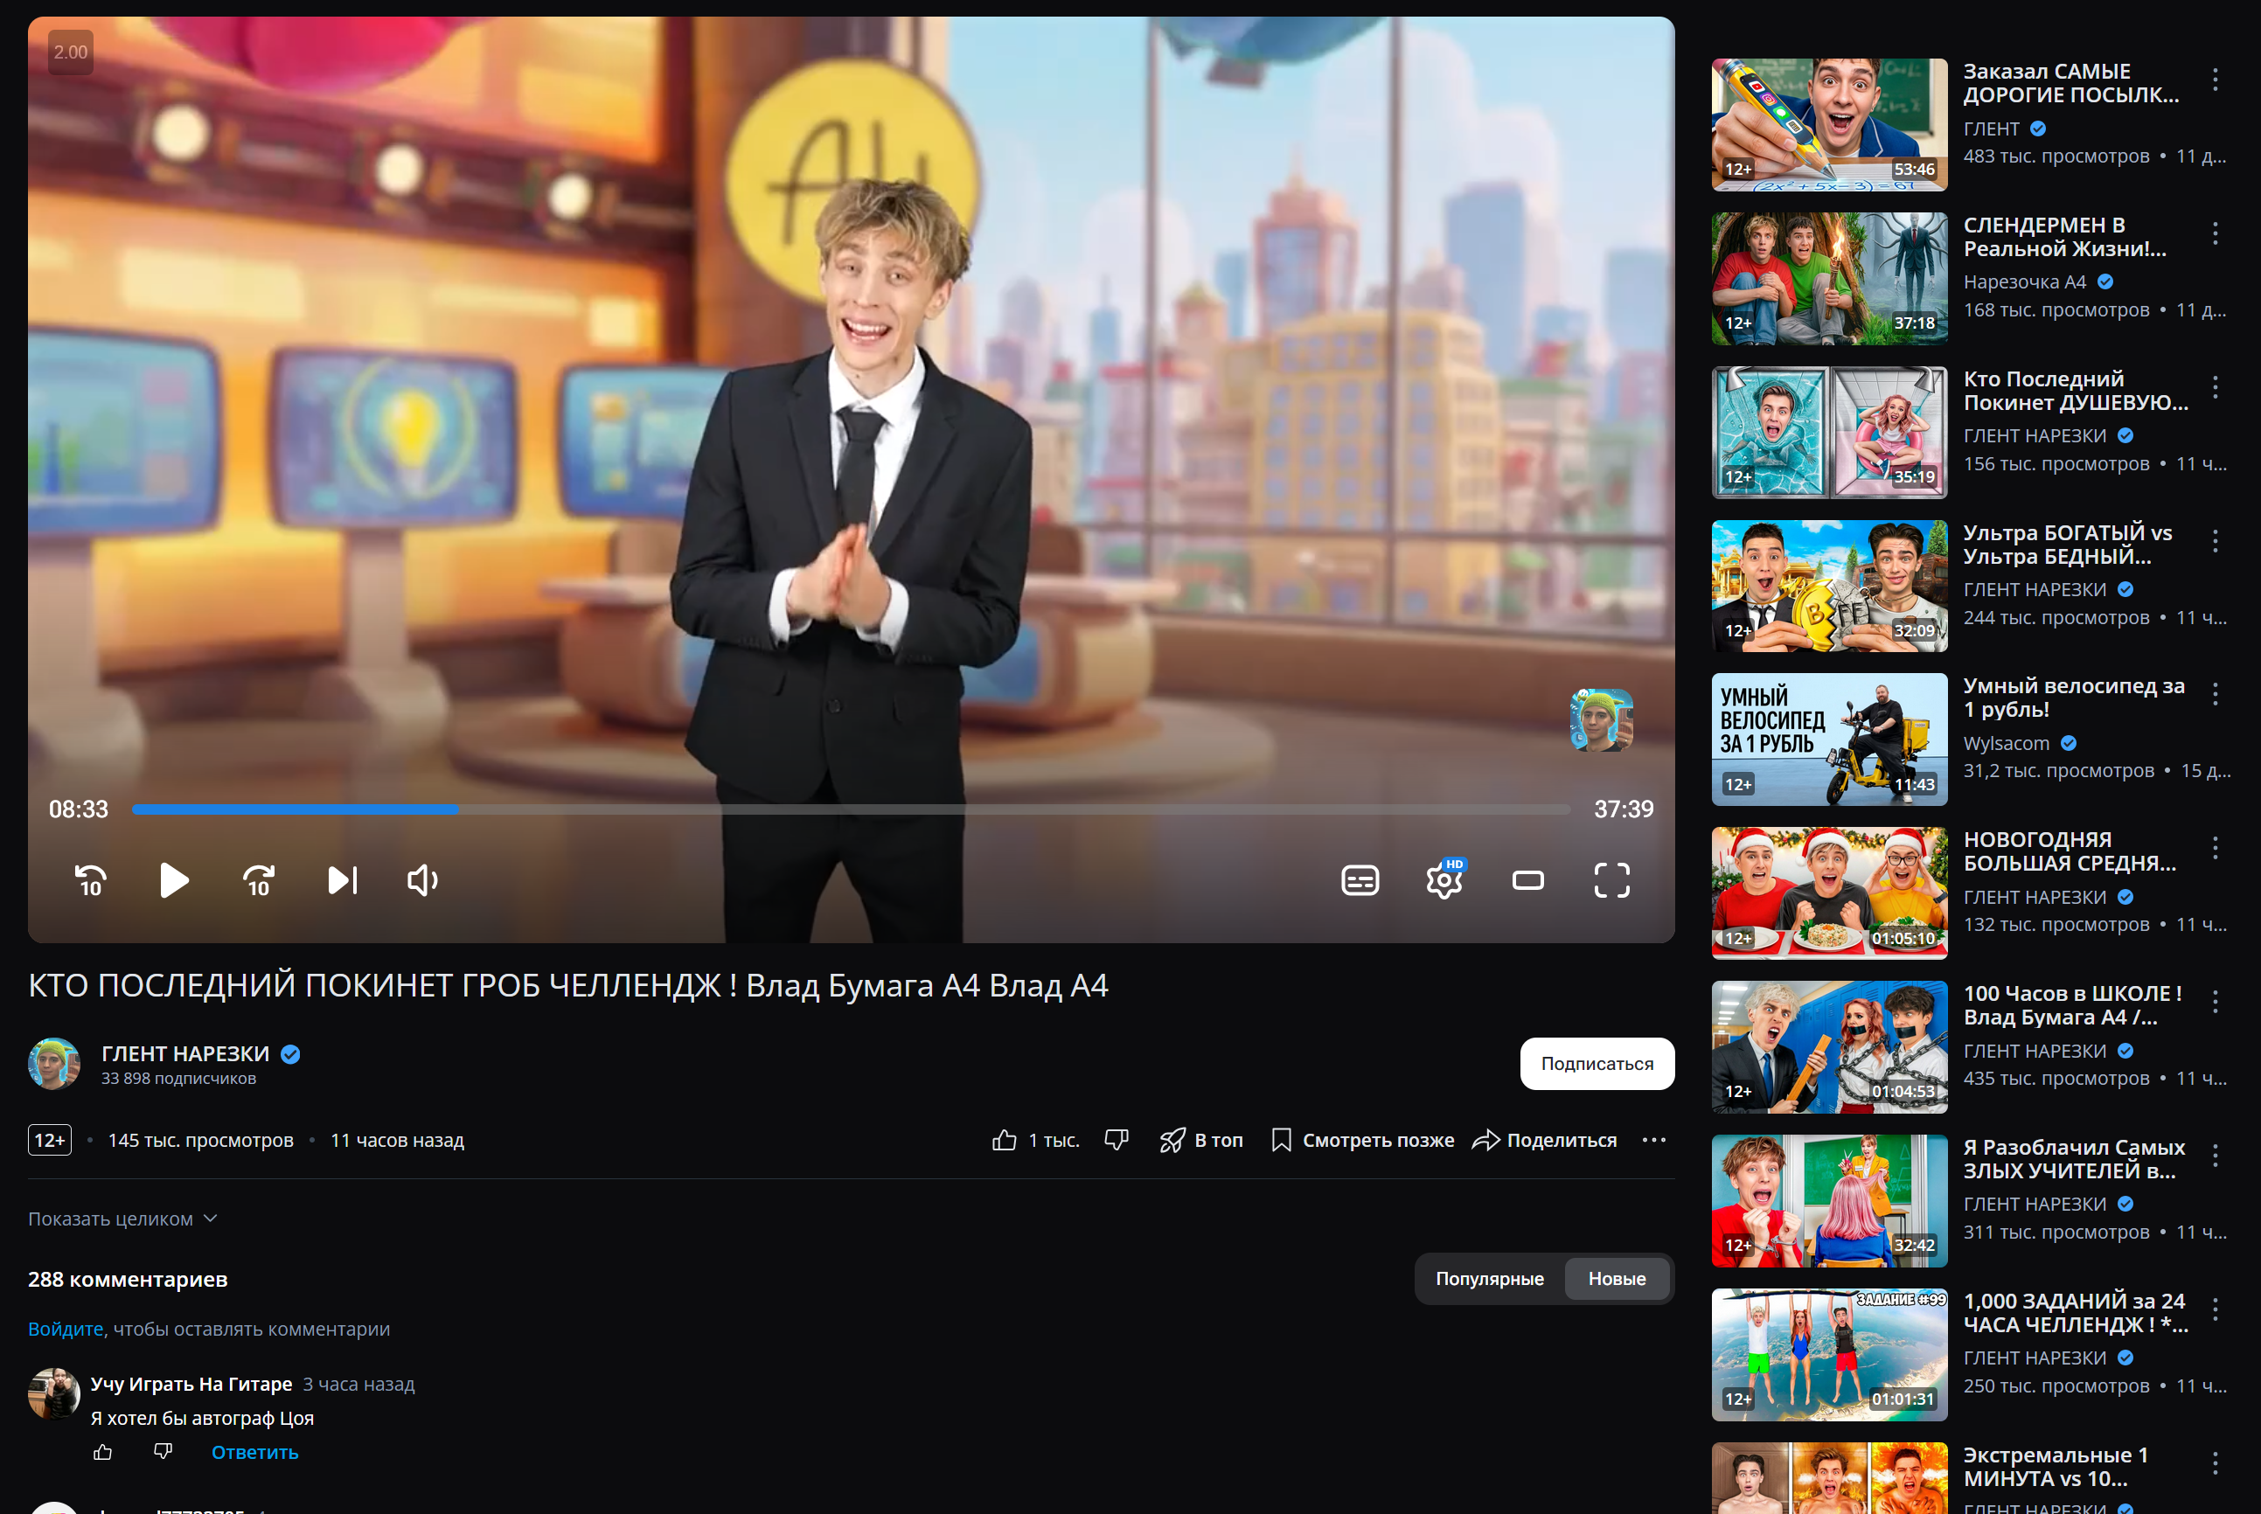
Task: Seek using the video progress bar
Action: click(x=851, y=809)
